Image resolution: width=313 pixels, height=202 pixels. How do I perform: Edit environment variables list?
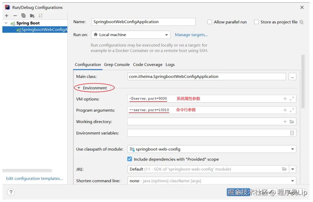292,133
